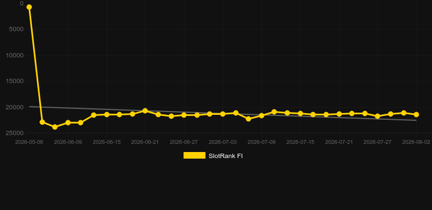Screen dimensions: 432x210
Task: Click the 2026-06-21 x-axis label
Action: (145, 142)
